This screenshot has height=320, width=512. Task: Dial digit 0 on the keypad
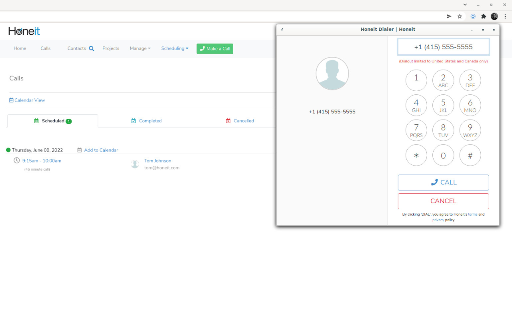(443, 155)
